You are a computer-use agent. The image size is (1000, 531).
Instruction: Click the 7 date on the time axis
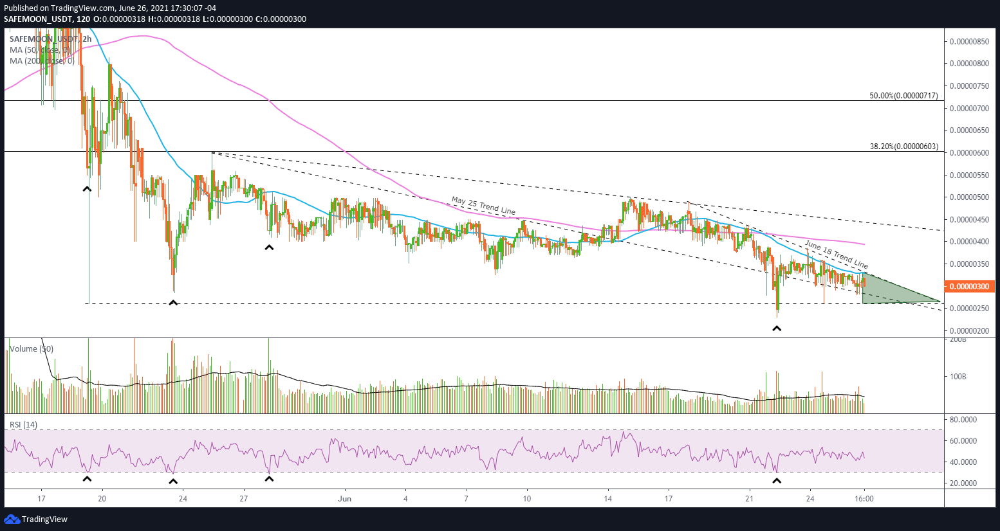(x=466, y=499)
